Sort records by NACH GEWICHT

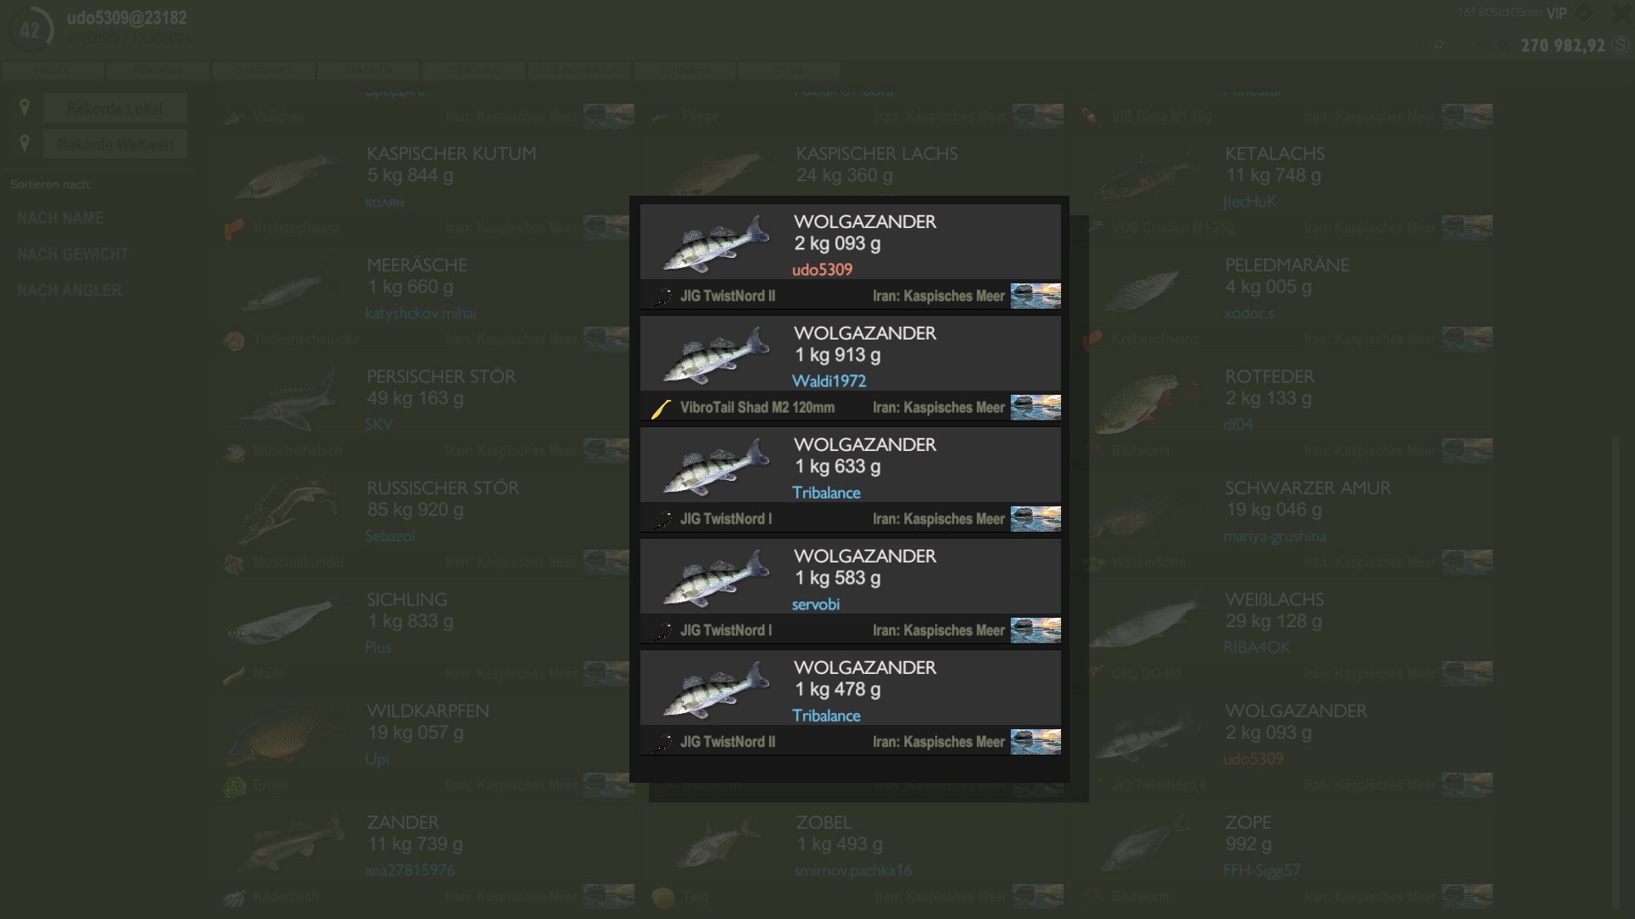point(73,254)
